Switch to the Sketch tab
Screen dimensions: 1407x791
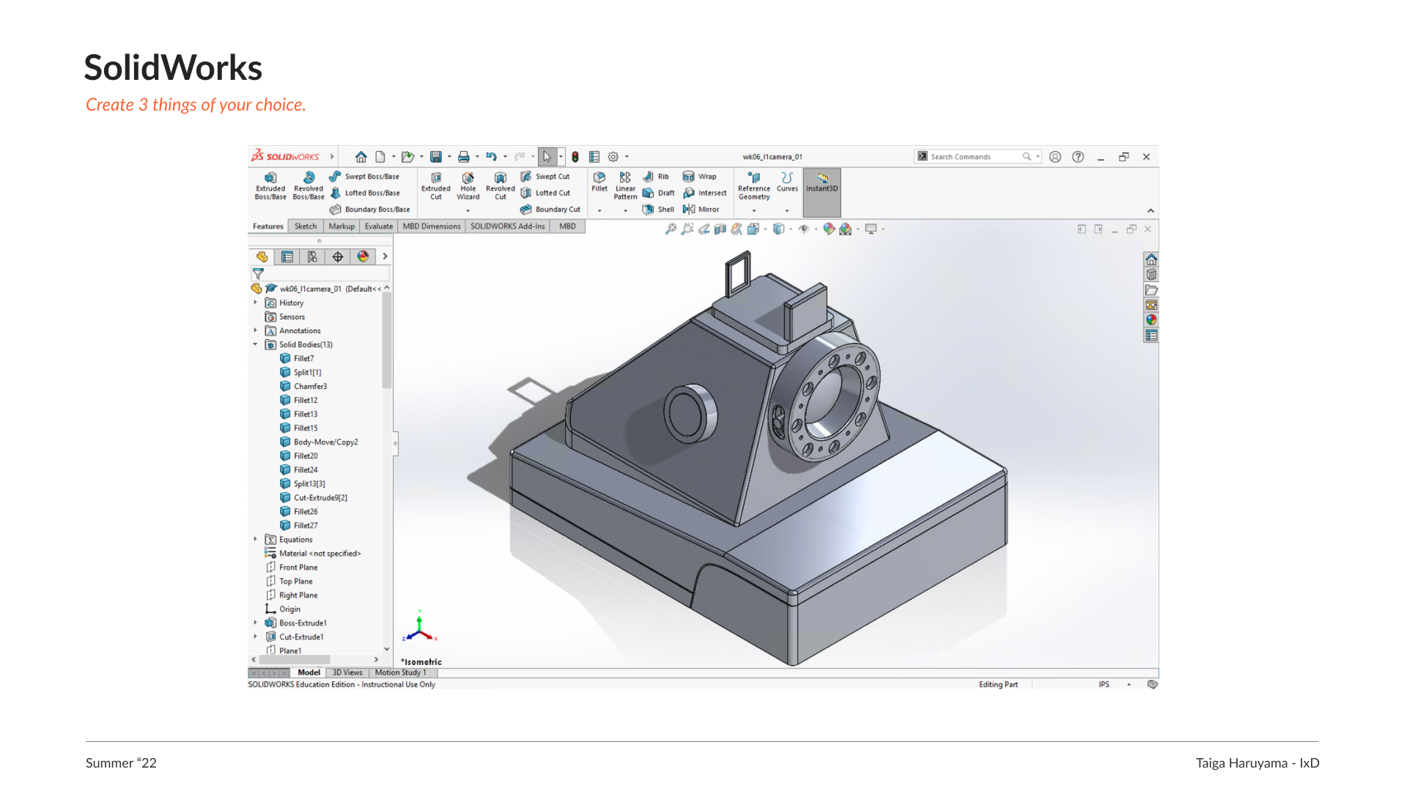click(306, 226)
